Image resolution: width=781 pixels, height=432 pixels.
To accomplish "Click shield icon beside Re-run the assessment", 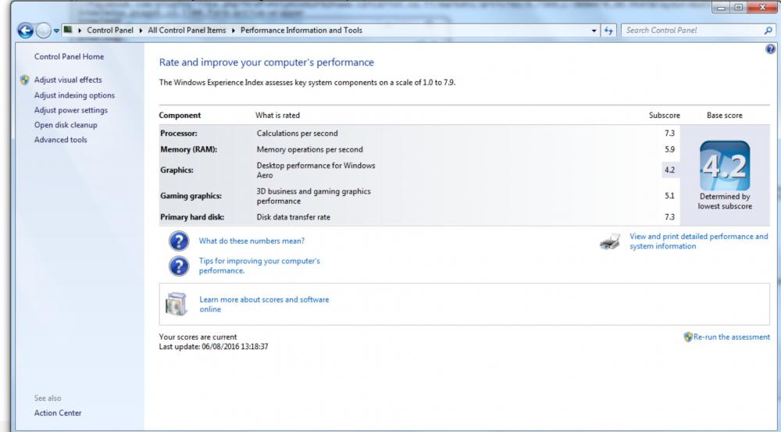I will click(x=688, y=337).
